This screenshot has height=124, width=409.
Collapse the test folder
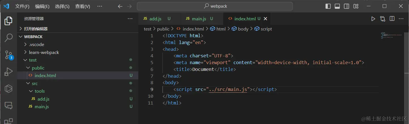point(78,60)
